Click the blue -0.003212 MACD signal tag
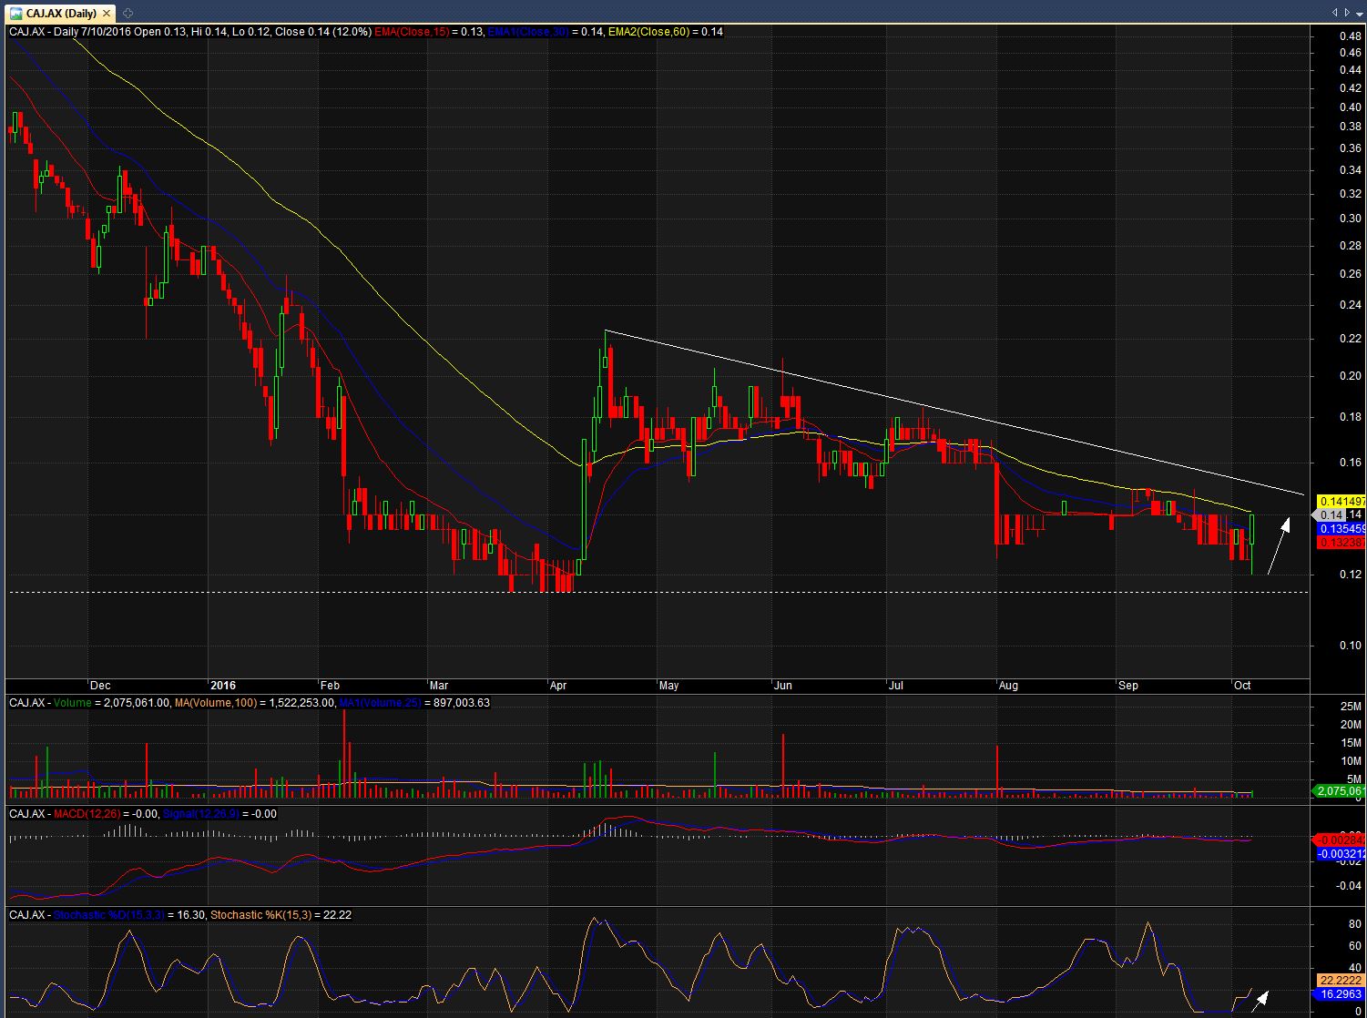The height and width of the screenshot is (1018, 1367). point(1341,854)
